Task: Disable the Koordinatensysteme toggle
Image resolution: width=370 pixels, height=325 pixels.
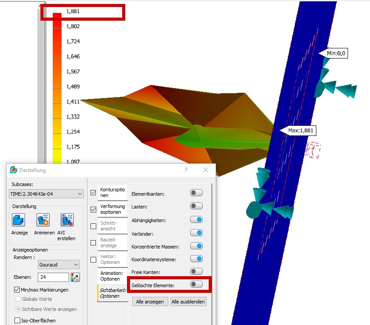Action: point(196,259)
